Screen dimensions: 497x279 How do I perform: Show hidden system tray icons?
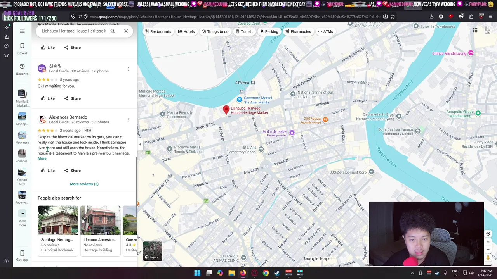click(x=412, y=273)
